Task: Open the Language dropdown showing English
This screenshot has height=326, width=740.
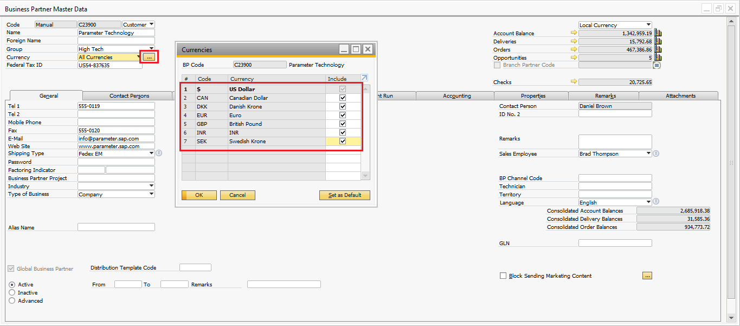Action: (x=648, y=202)
